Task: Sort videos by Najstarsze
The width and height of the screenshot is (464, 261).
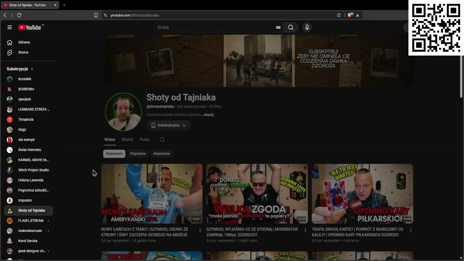Action: click(x=161, y=154)
